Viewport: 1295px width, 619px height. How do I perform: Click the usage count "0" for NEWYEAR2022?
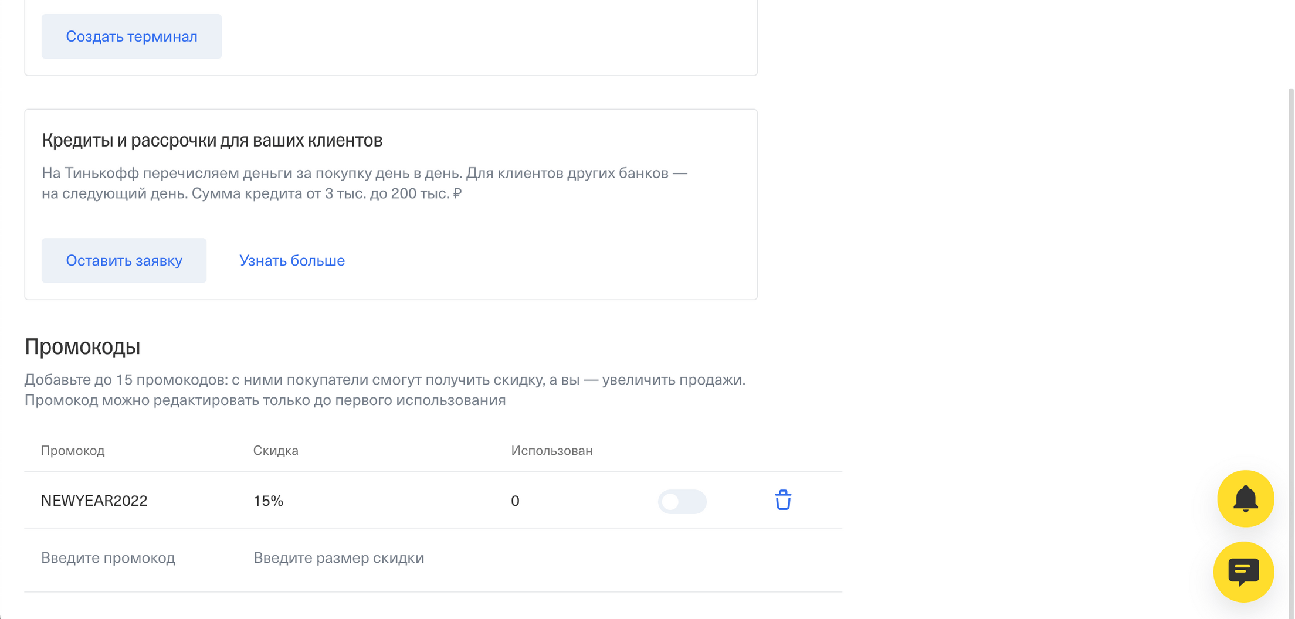[x=514, y=501]
